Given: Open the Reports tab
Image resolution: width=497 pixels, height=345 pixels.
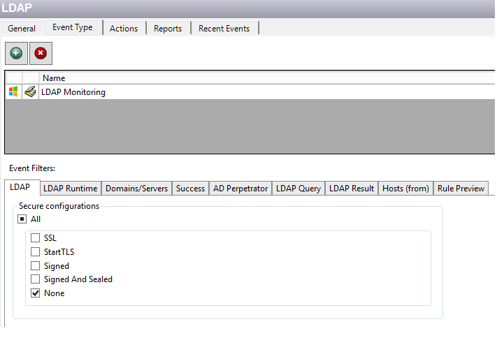Looking at the screenshot, I should pyautogui.click(x=168, y=29).
